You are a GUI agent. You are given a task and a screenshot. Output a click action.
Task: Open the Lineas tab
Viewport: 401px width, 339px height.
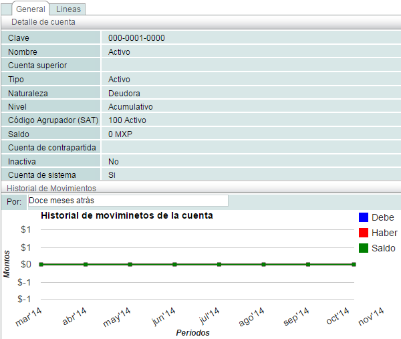tap(68, 9)
